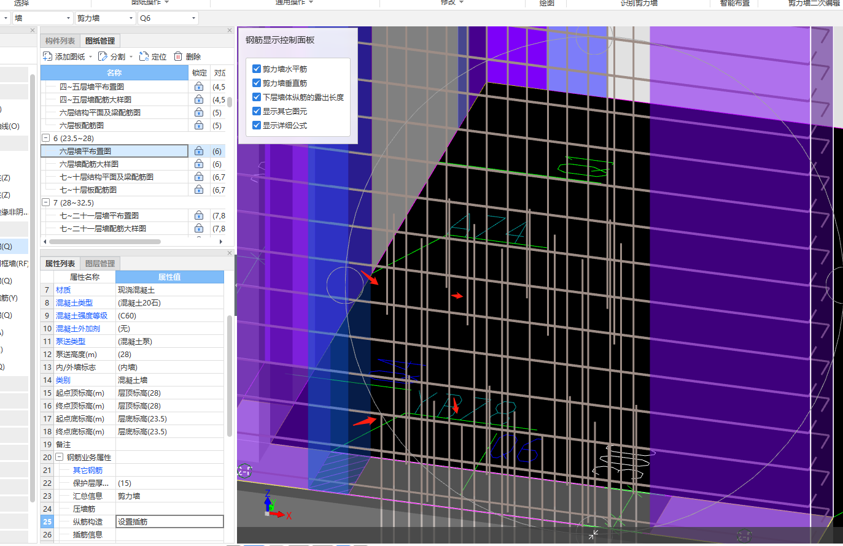Screen dimensions: 843x546
Task: Click the 添加图纸 (add drawing) icon
Action: pyautogui.click(x=47, y=56)
